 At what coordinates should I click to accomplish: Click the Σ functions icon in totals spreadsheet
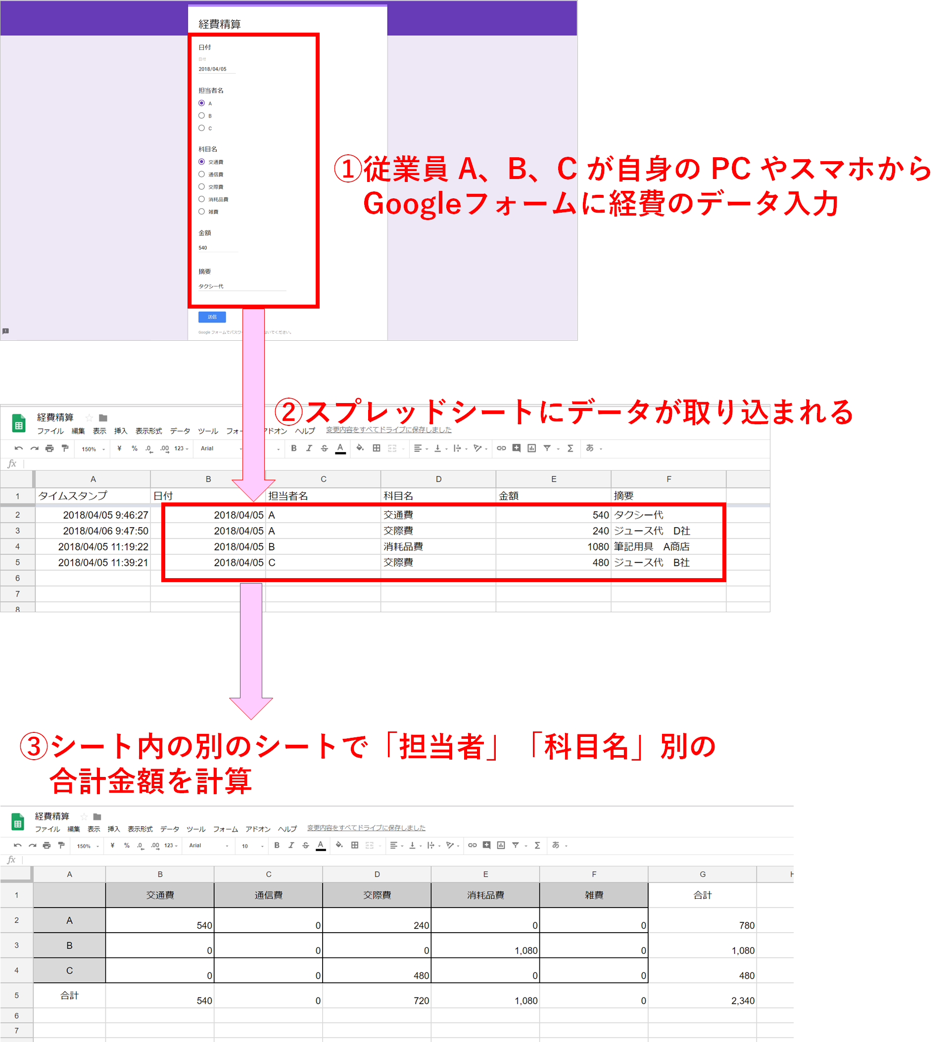pos(537,846)
